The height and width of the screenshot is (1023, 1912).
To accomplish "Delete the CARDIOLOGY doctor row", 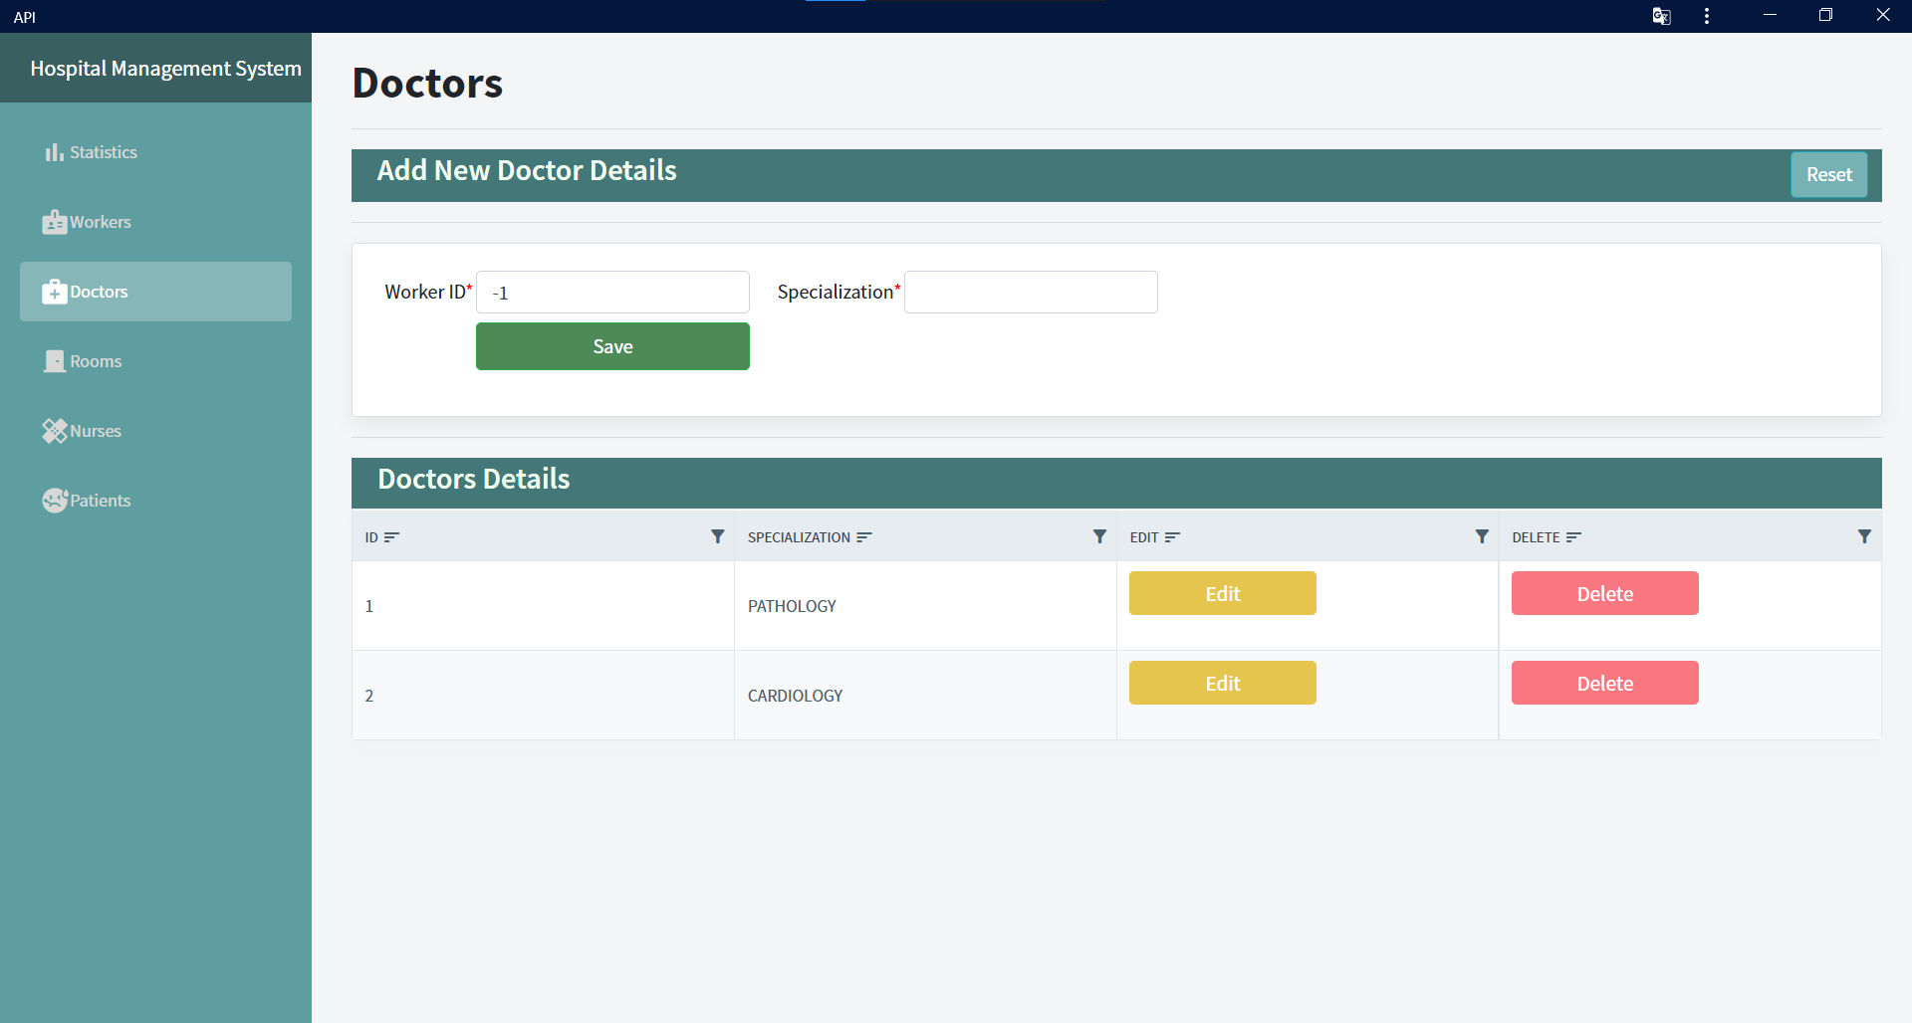I will tap(1604, 683).
